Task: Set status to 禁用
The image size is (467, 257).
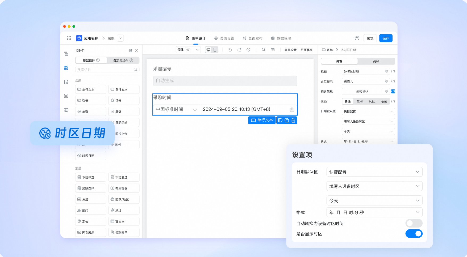Action: point(360,101)
